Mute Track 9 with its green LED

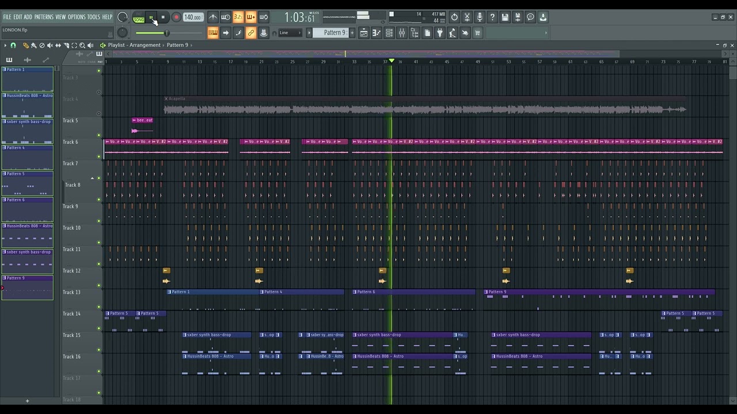point(98,221)
